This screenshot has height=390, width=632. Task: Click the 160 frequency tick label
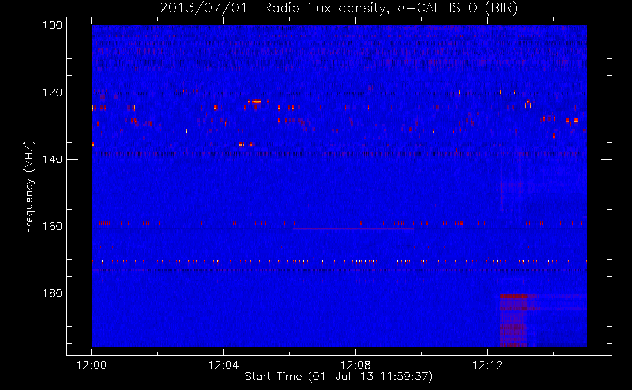[52, 227]
